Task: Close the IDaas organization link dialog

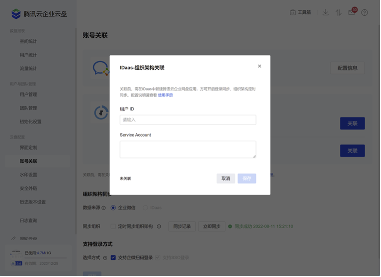Action: click(x=260, y=66)
